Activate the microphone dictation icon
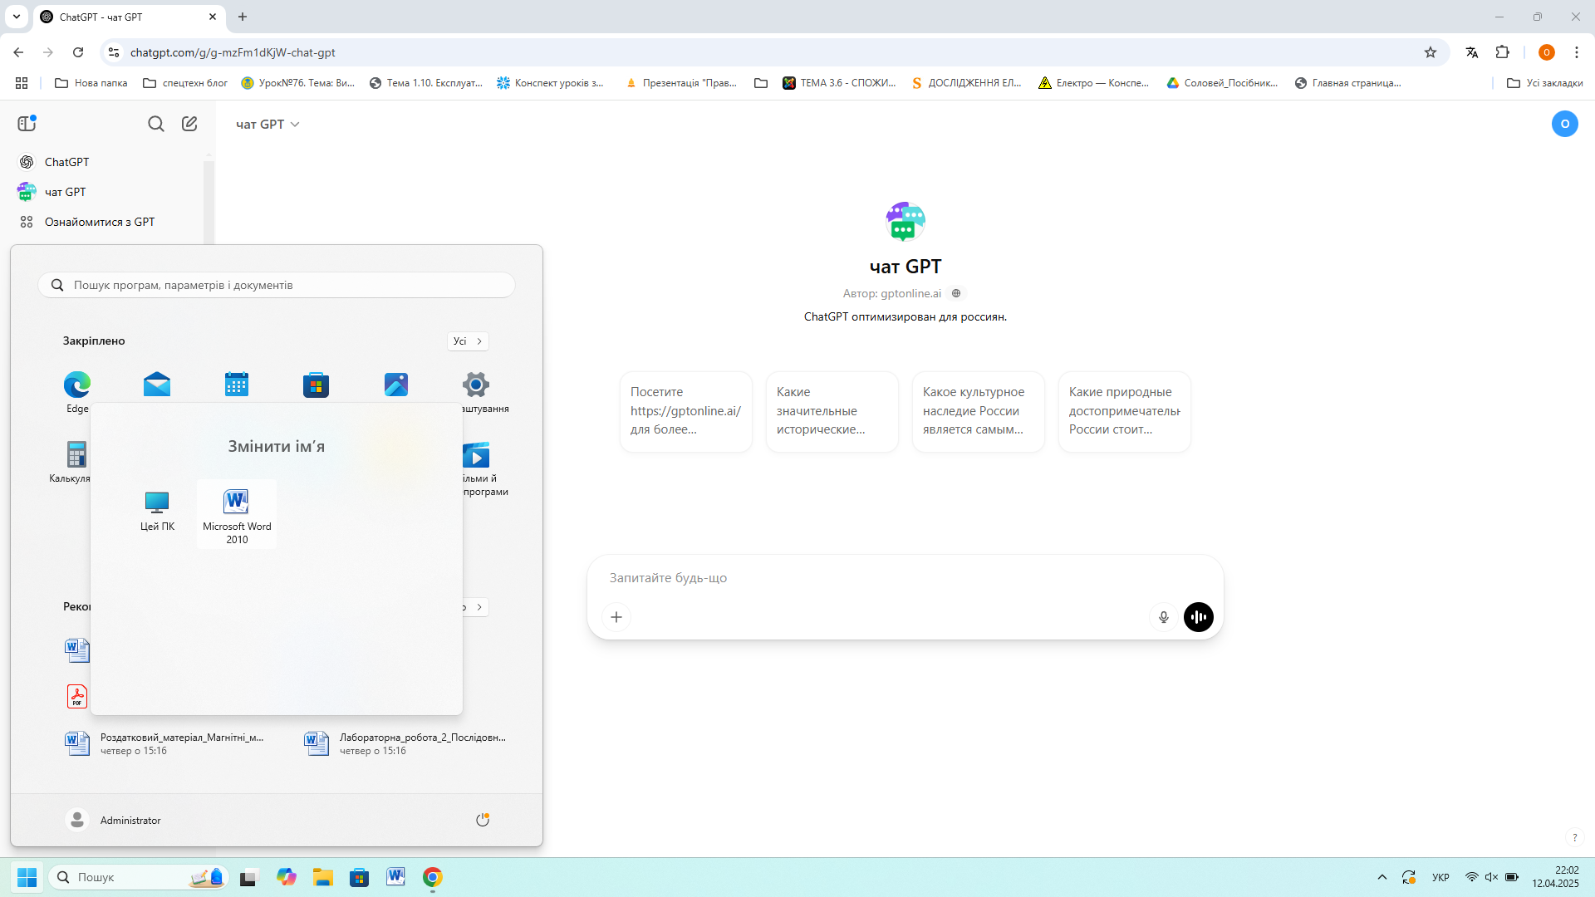This screenshot has height=897, width=1595. tap(1164, 617)
